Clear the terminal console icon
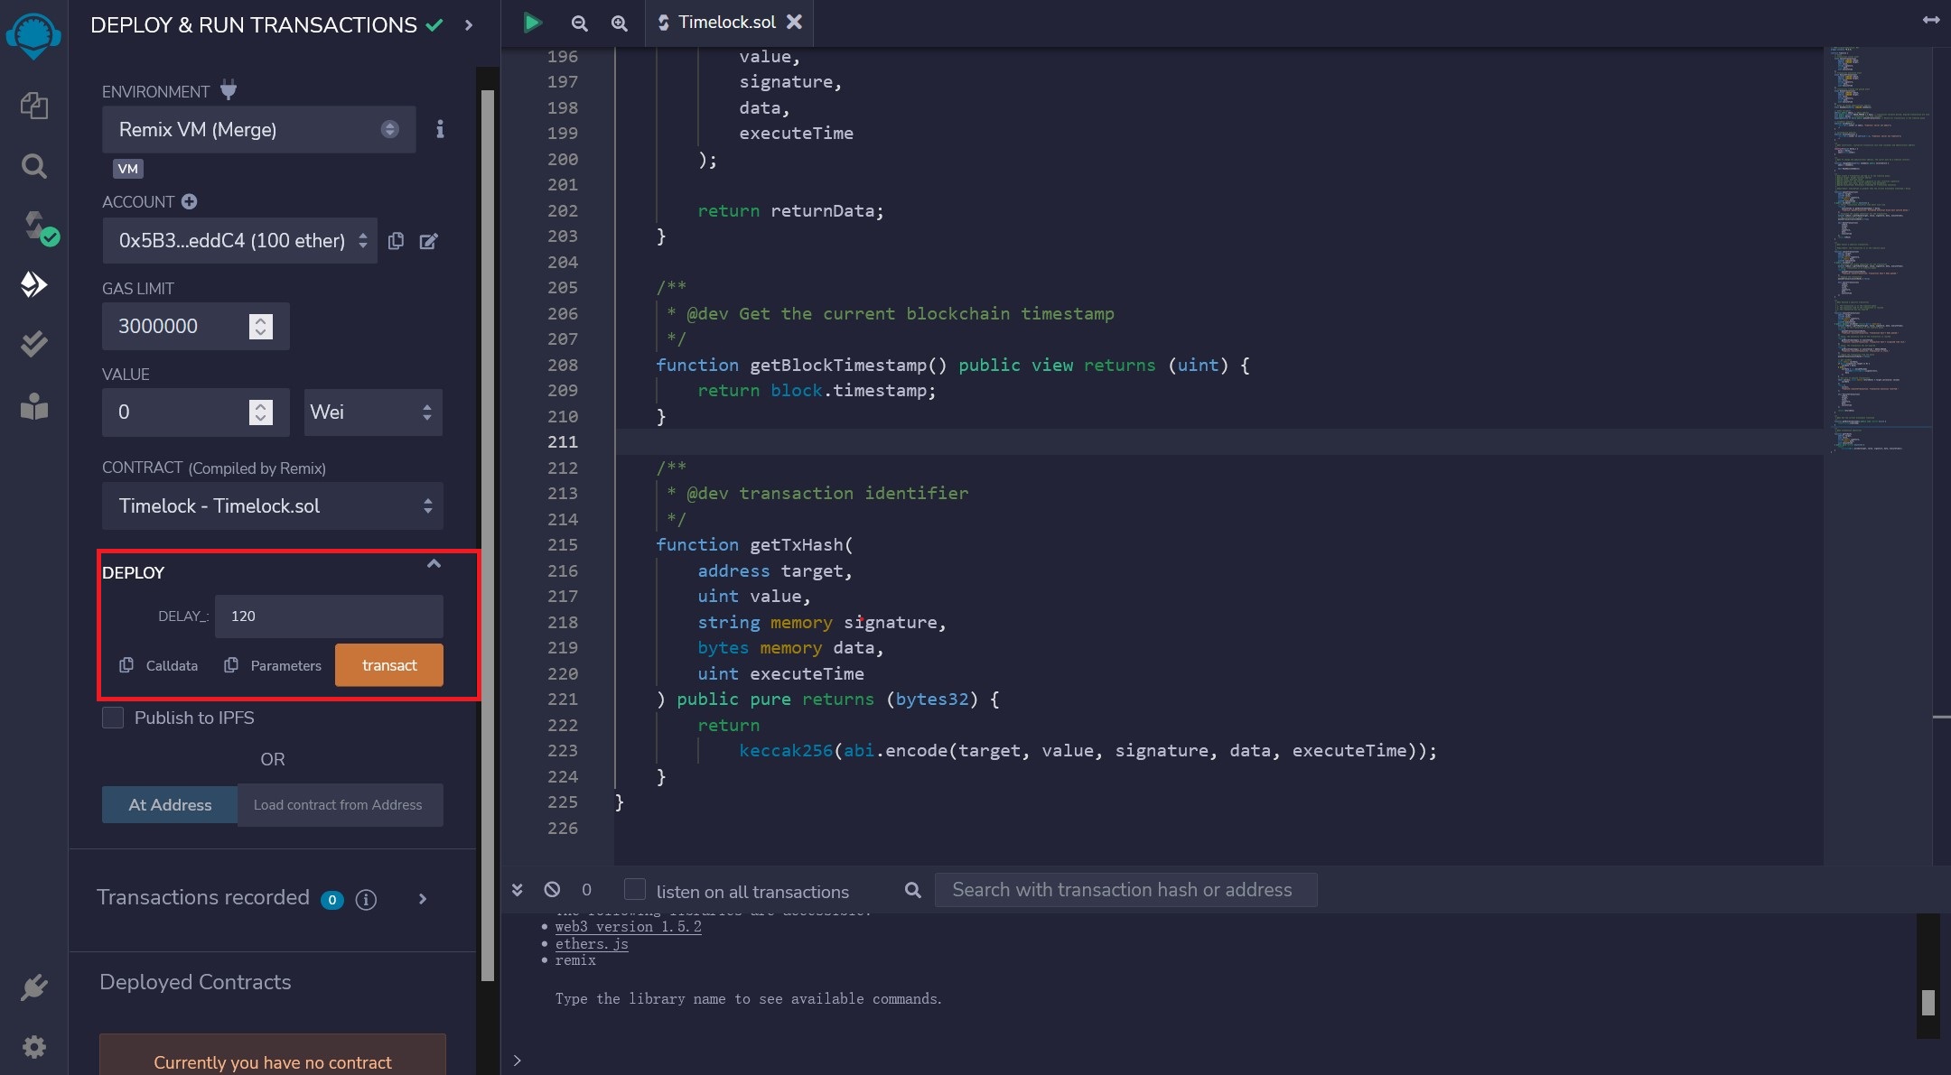Screen dimensions: 1951x1075 pyautogui.click(x=552, y=889)
